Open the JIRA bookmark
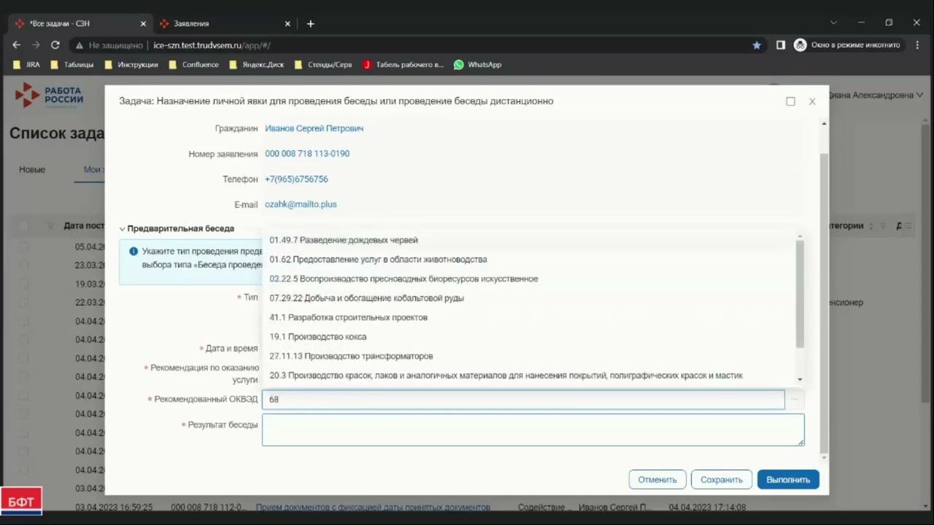This screenshot has width=934, height=525. (x=26, y=64)
